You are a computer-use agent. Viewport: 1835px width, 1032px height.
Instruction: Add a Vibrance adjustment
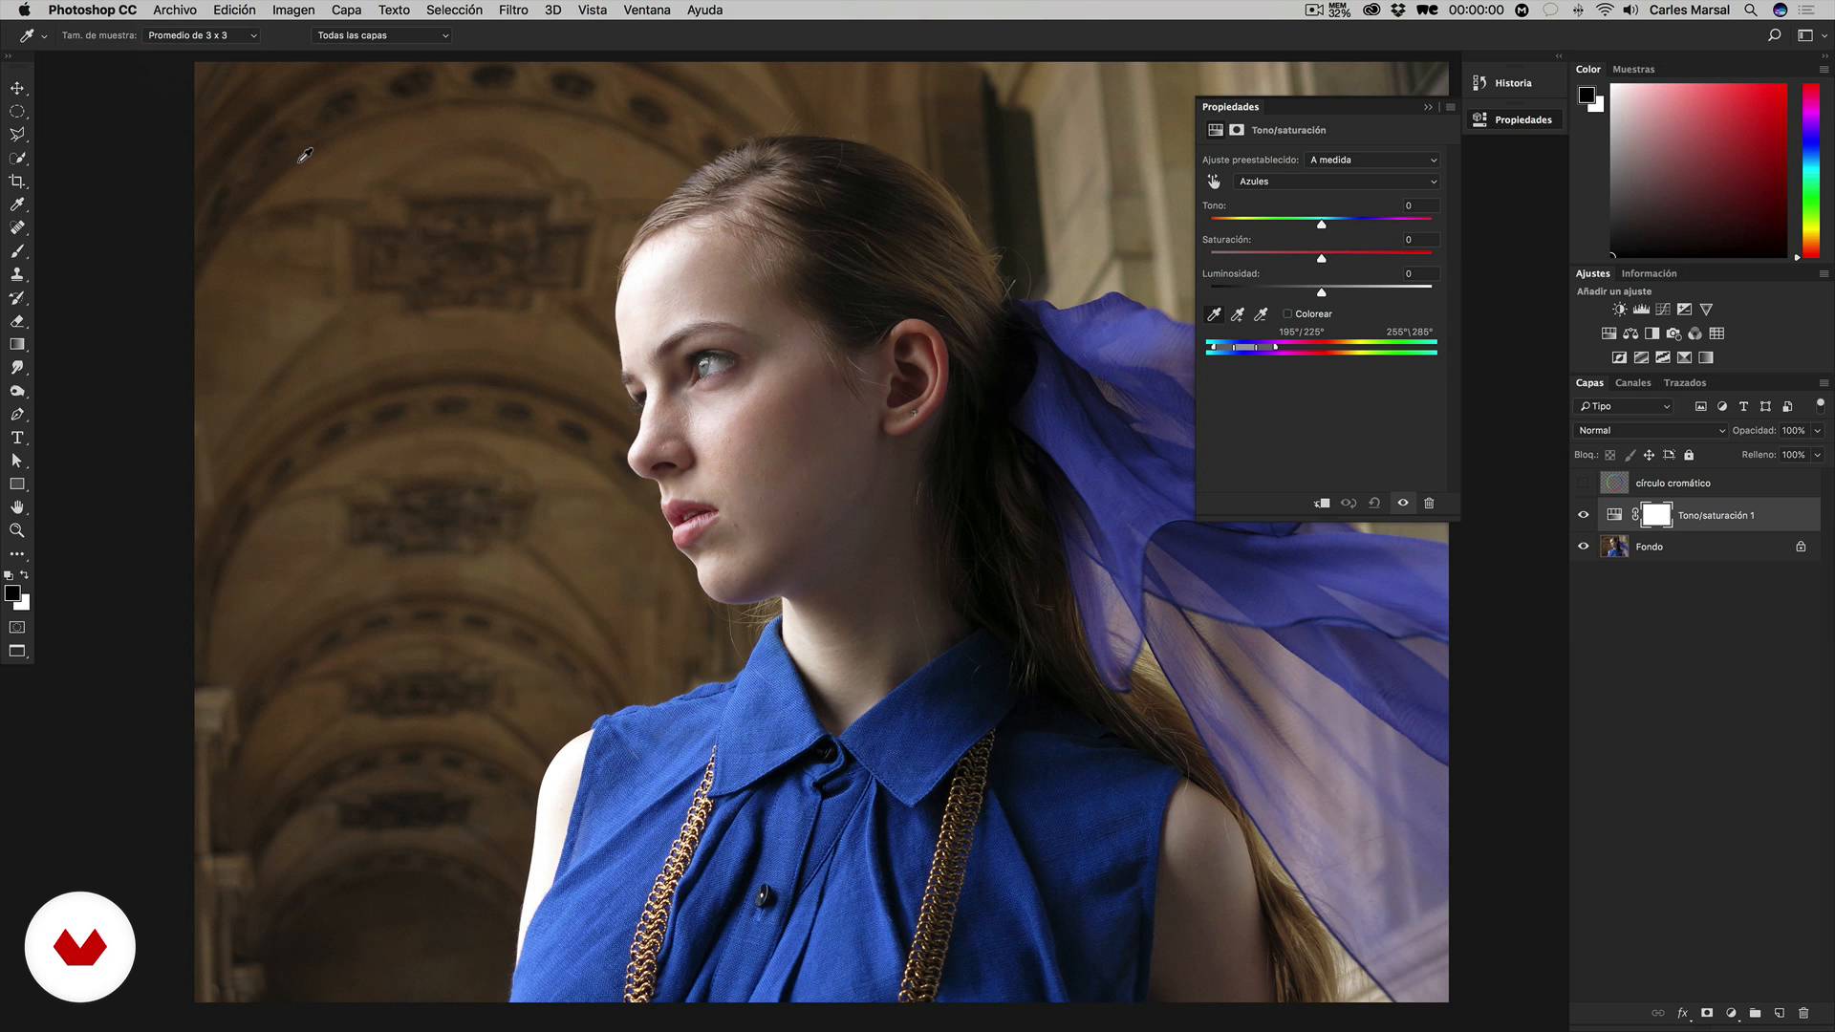(1707, 310)
